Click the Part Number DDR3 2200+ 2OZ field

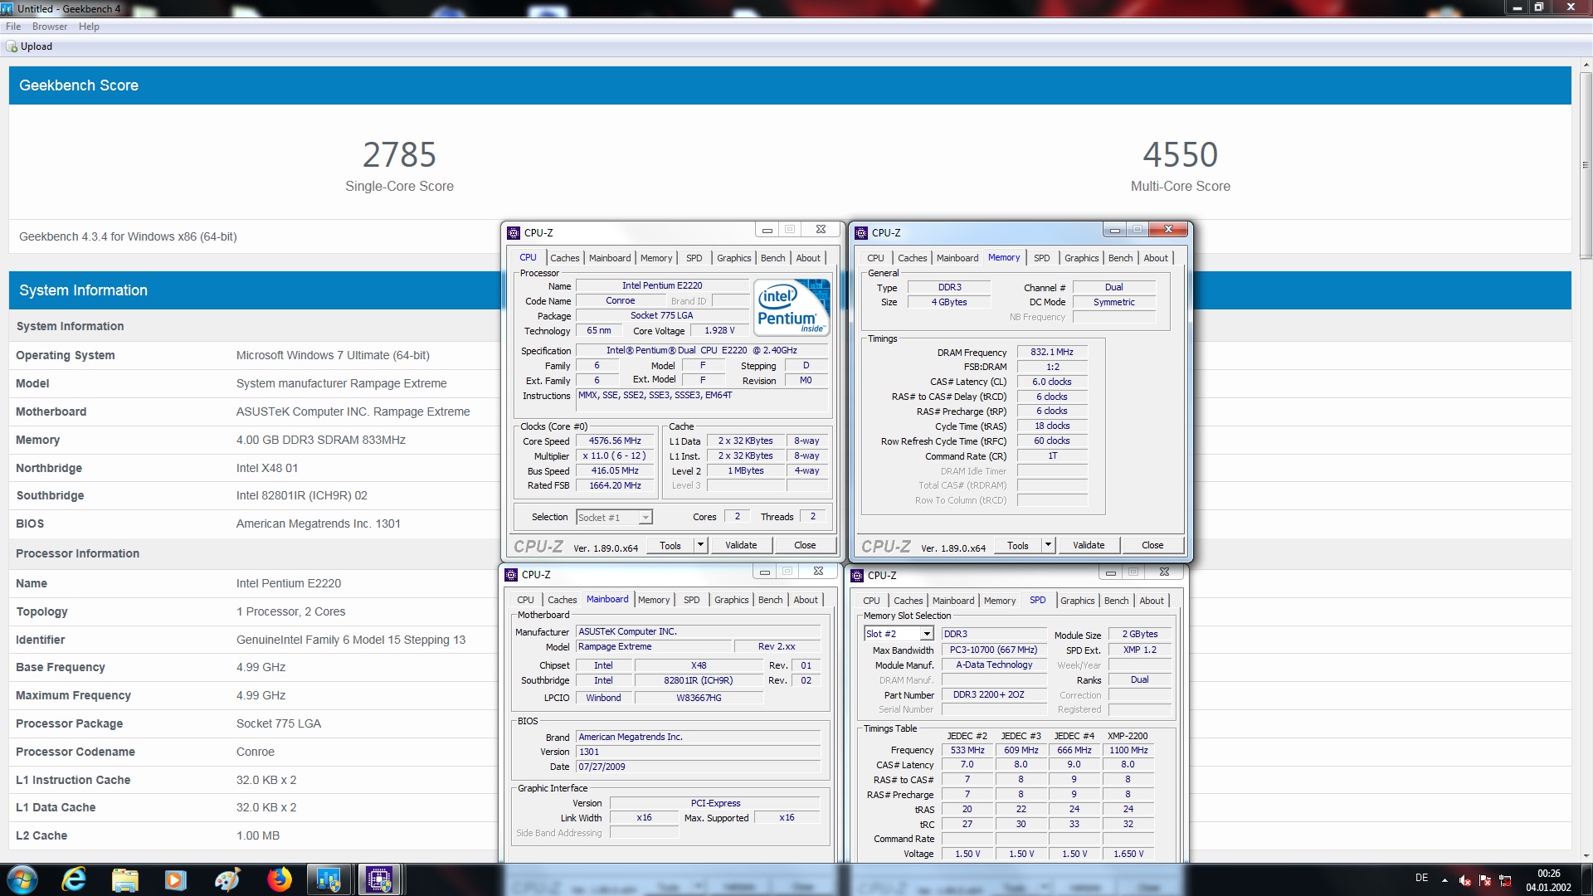click(x=994, y=695)
